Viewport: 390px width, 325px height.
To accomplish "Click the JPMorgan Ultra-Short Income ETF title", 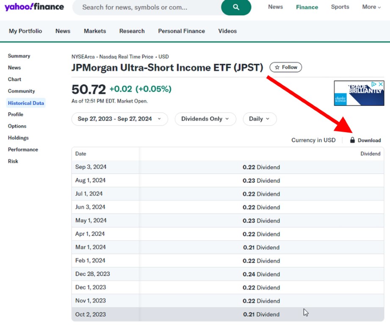I will point(167,68).
